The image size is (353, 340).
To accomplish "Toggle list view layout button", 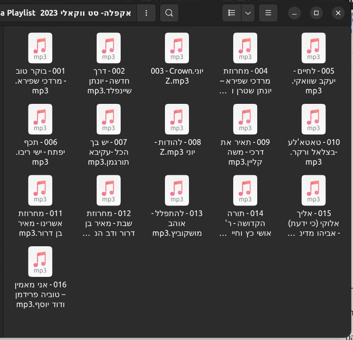I will 231,13.
